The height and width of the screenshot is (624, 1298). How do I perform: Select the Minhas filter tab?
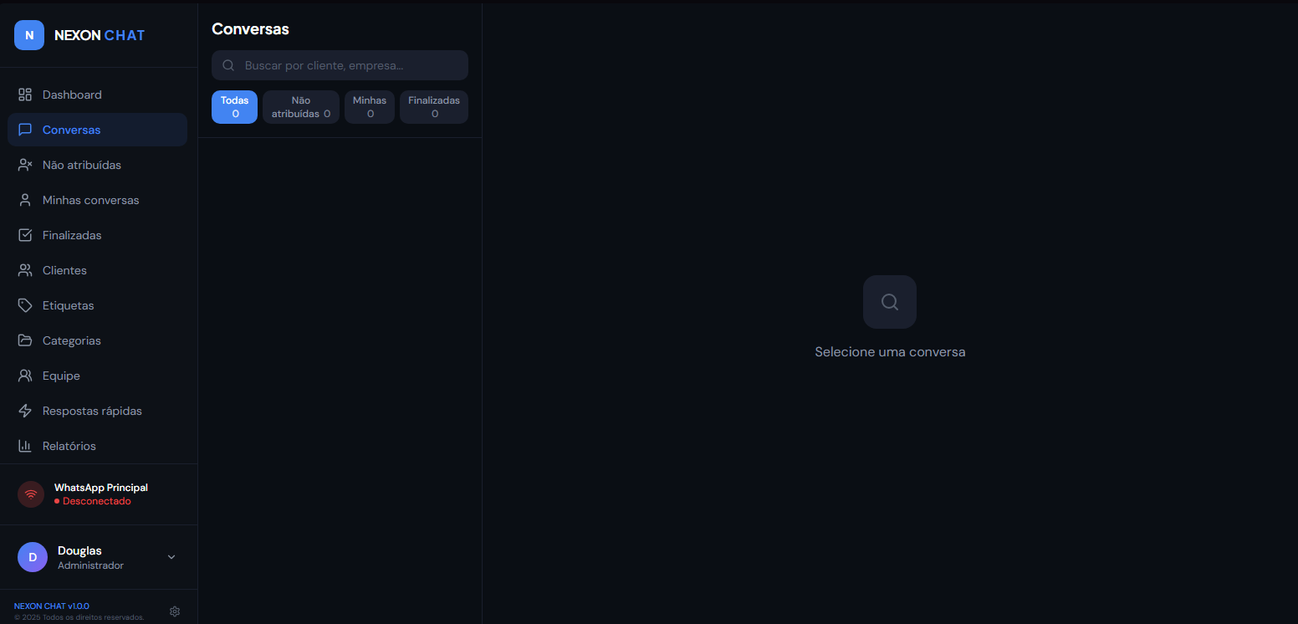point(370,107)
